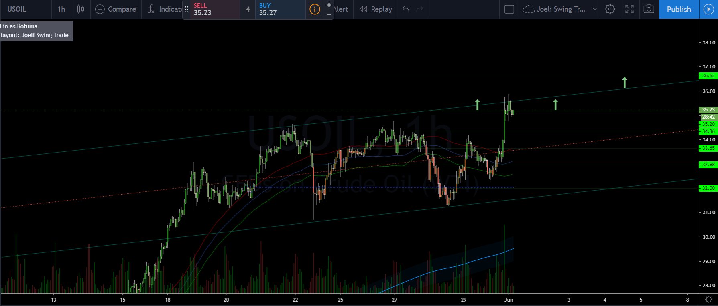Image resolution: width=718 pixels, height=306 pixels.
Task: Click the orange info icon
Action: pos(315,9)
